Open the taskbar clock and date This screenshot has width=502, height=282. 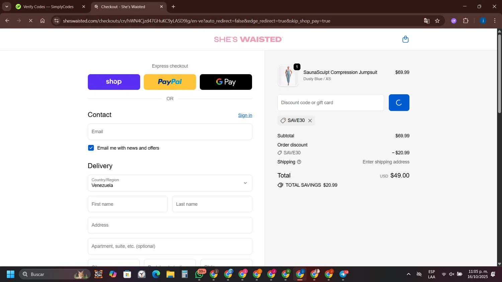tap(478, 274)
